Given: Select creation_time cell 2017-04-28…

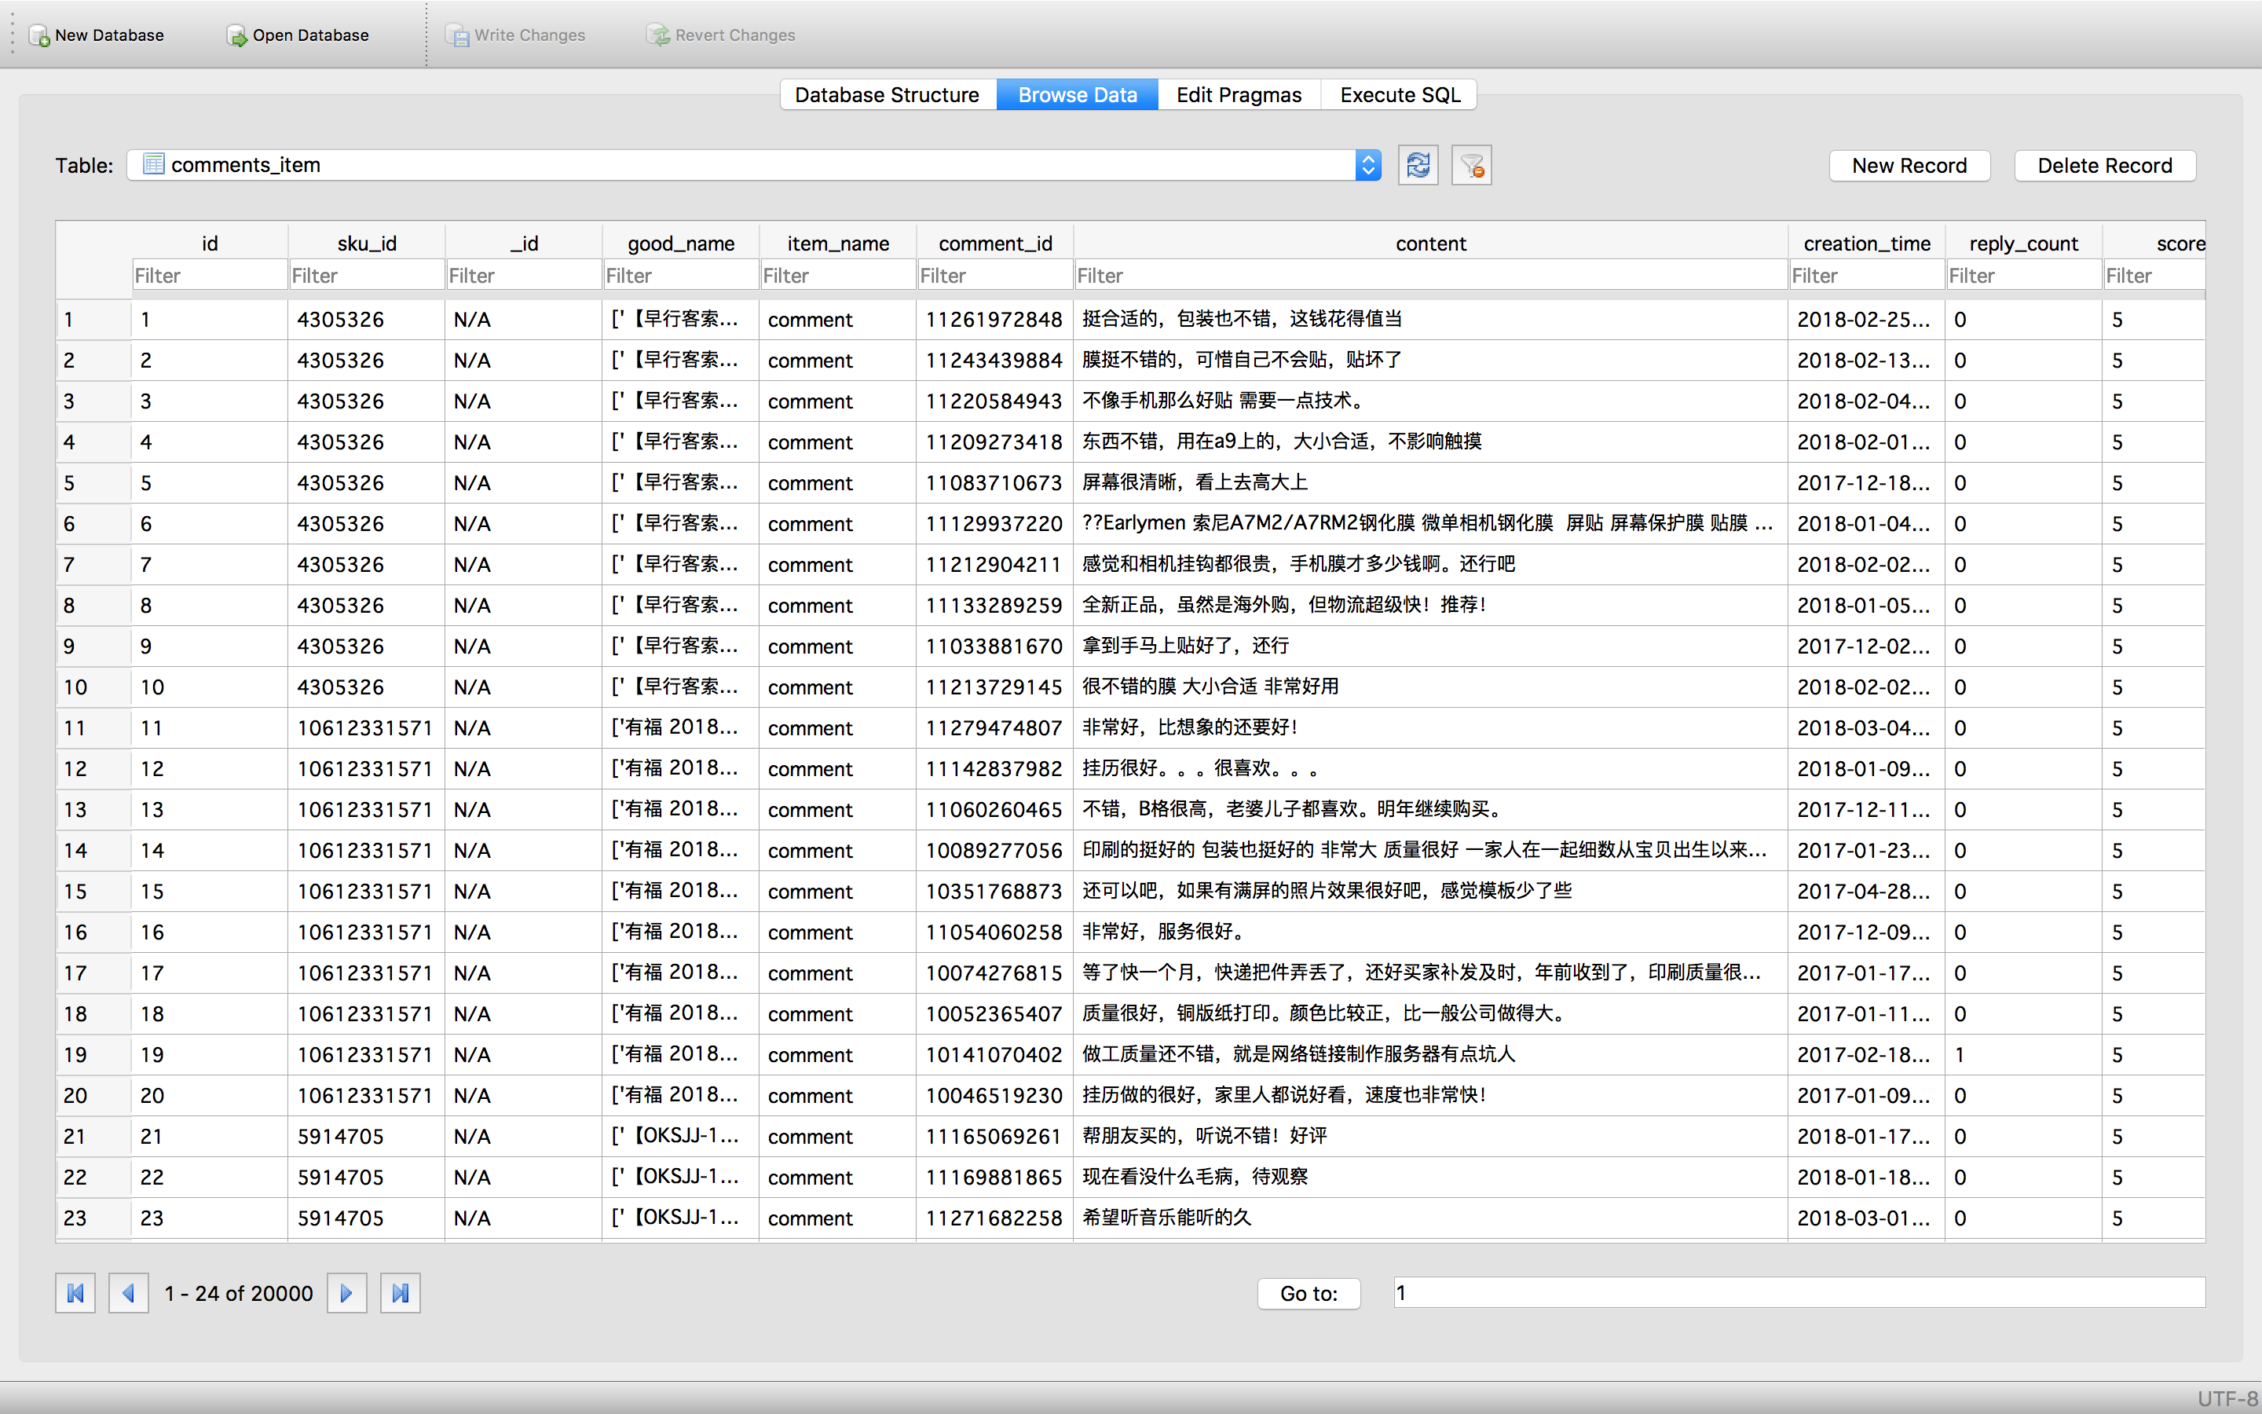Looking at the screenshot, I should click(1867, 892).
